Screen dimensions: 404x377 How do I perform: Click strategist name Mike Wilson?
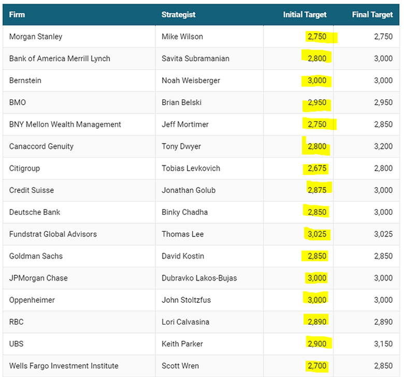pos(182,37)
